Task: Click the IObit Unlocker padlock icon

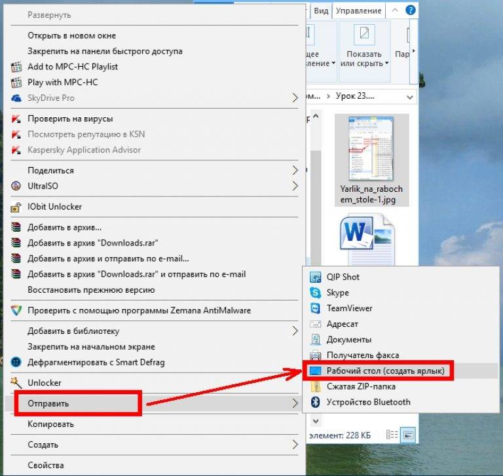Action: click(x=16, y=207)
